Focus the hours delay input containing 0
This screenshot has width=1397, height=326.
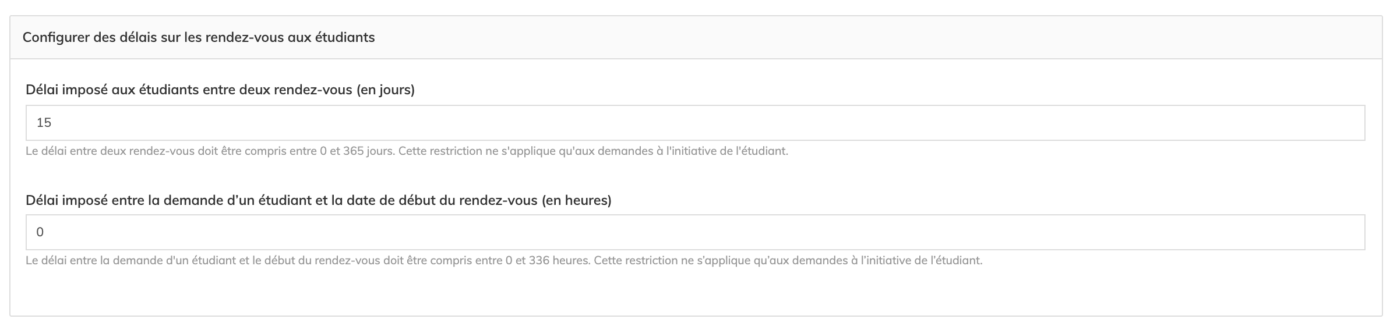click(694, 232)
